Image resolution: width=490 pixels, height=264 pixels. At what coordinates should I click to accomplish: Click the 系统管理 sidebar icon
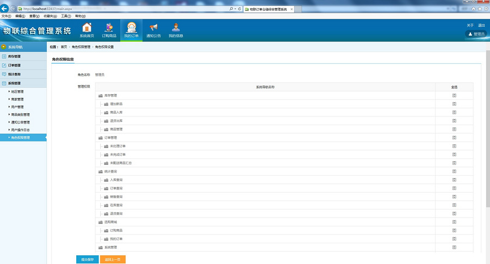[x=4, y=83]
